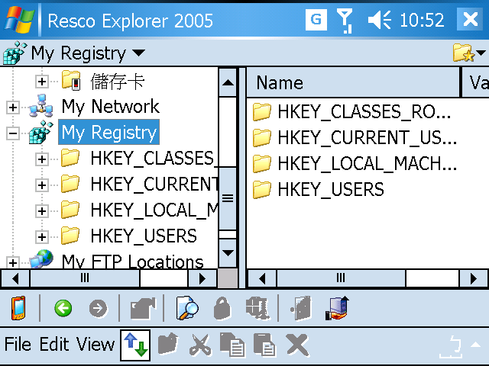Expand HKEY_LOCAL_M tree node
The width and height of the screenshot is (489, 366).
coord(41,211)
